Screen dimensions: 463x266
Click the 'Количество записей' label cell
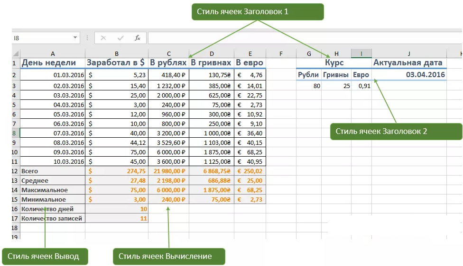coord(53,218)
